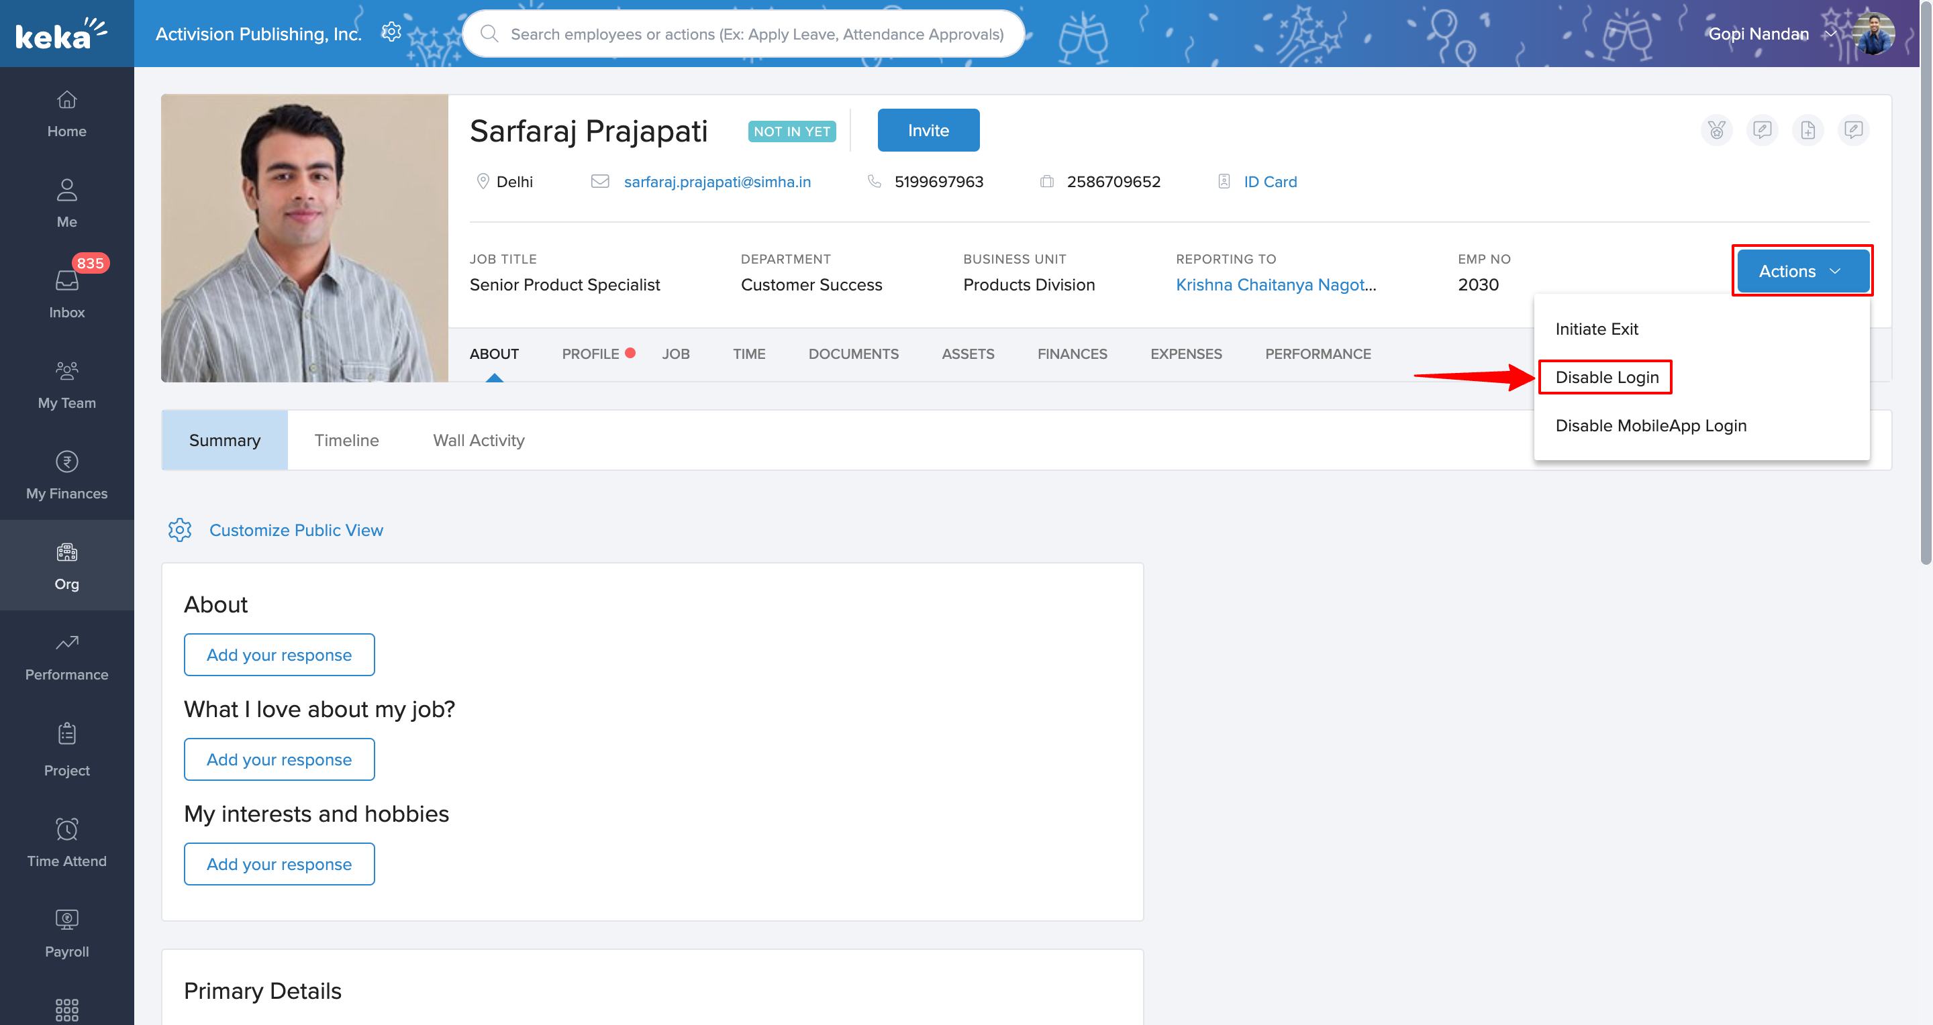
Task: Click the settings gear beside the company name
Action: coord(391,32)
